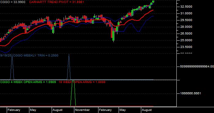214x113 pixels.
Task: Click the second May label on time axis
Action: pyautogui.click(x=122, y=110)
